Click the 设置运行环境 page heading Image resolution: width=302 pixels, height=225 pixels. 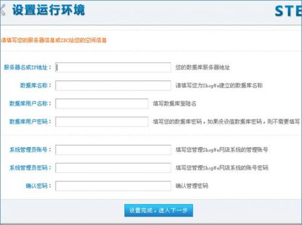coord(48,10)
